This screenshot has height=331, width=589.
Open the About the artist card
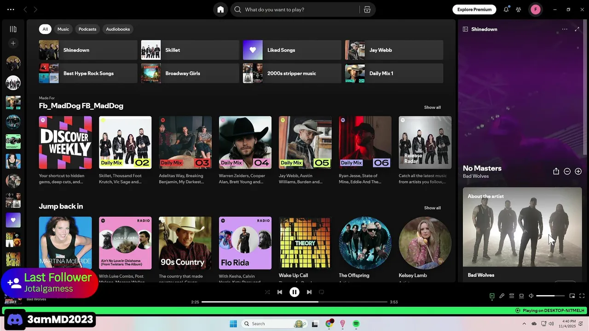[x=522, y=234]
